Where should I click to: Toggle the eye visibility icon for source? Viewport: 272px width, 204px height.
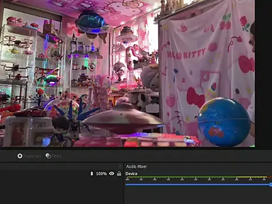(x=112, y=173)
